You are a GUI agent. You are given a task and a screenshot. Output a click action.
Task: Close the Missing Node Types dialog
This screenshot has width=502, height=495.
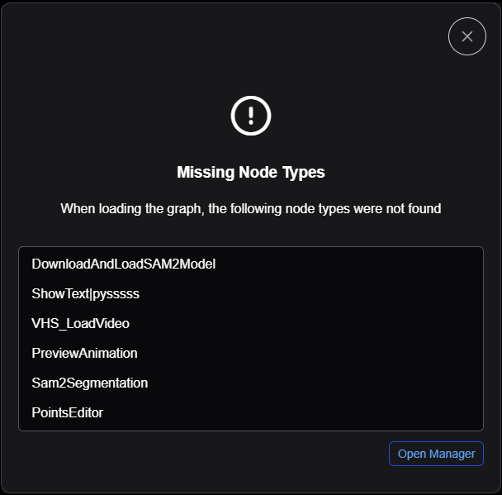point(466,36)
